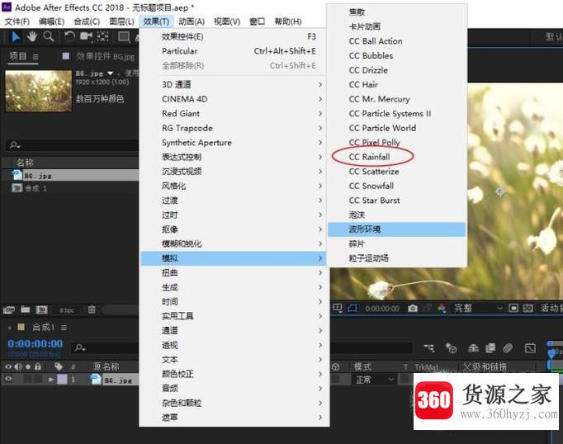Viewport: 563px width, 444px height.
Task: Open the 正常 blending mode dropdown
Action: click(x=375, y=380)
